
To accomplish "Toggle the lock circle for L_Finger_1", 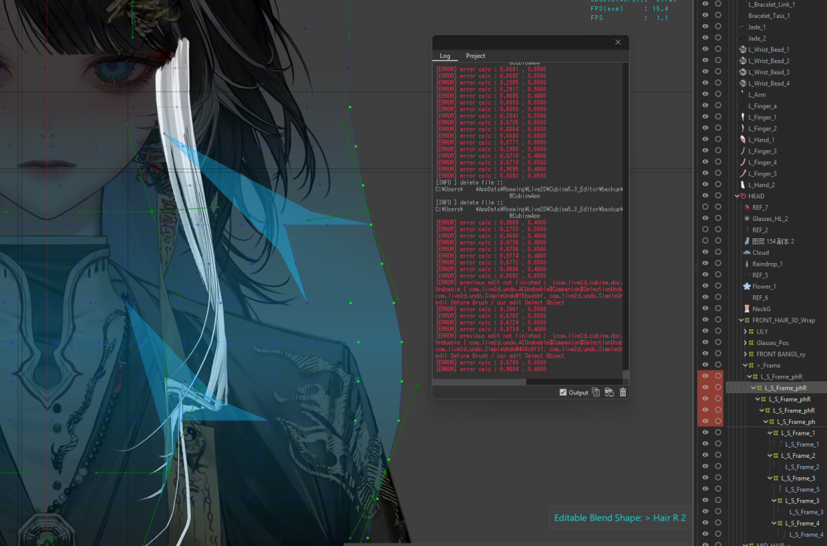I will click(x=718, y=117).
